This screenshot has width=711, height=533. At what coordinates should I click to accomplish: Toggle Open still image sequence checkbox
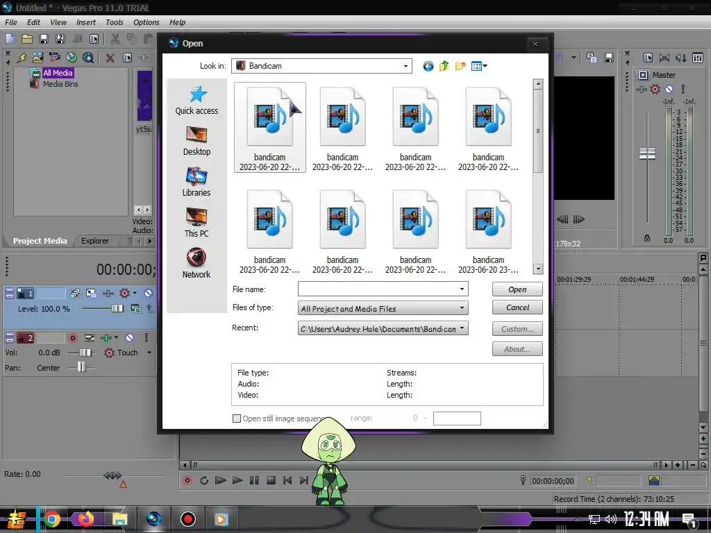(x=237, y=418)
